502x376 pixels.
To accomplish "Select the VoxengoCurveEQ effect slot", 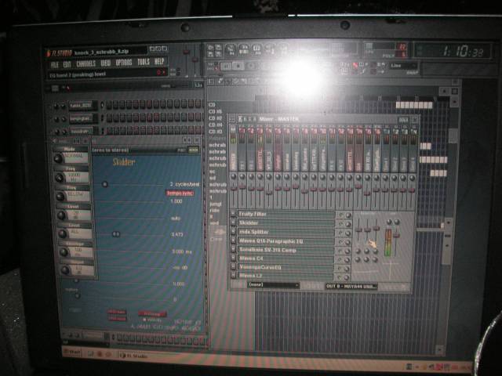I will 286,267.
